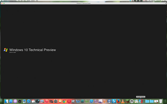The width and height of the screenshot is (167, 104).
Task: Open the printer icon in the Dock
Action: pos(132,101)
